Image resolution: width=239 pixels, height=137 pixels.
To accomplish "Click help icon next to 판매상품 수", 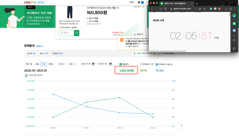I will pos(152,64).
